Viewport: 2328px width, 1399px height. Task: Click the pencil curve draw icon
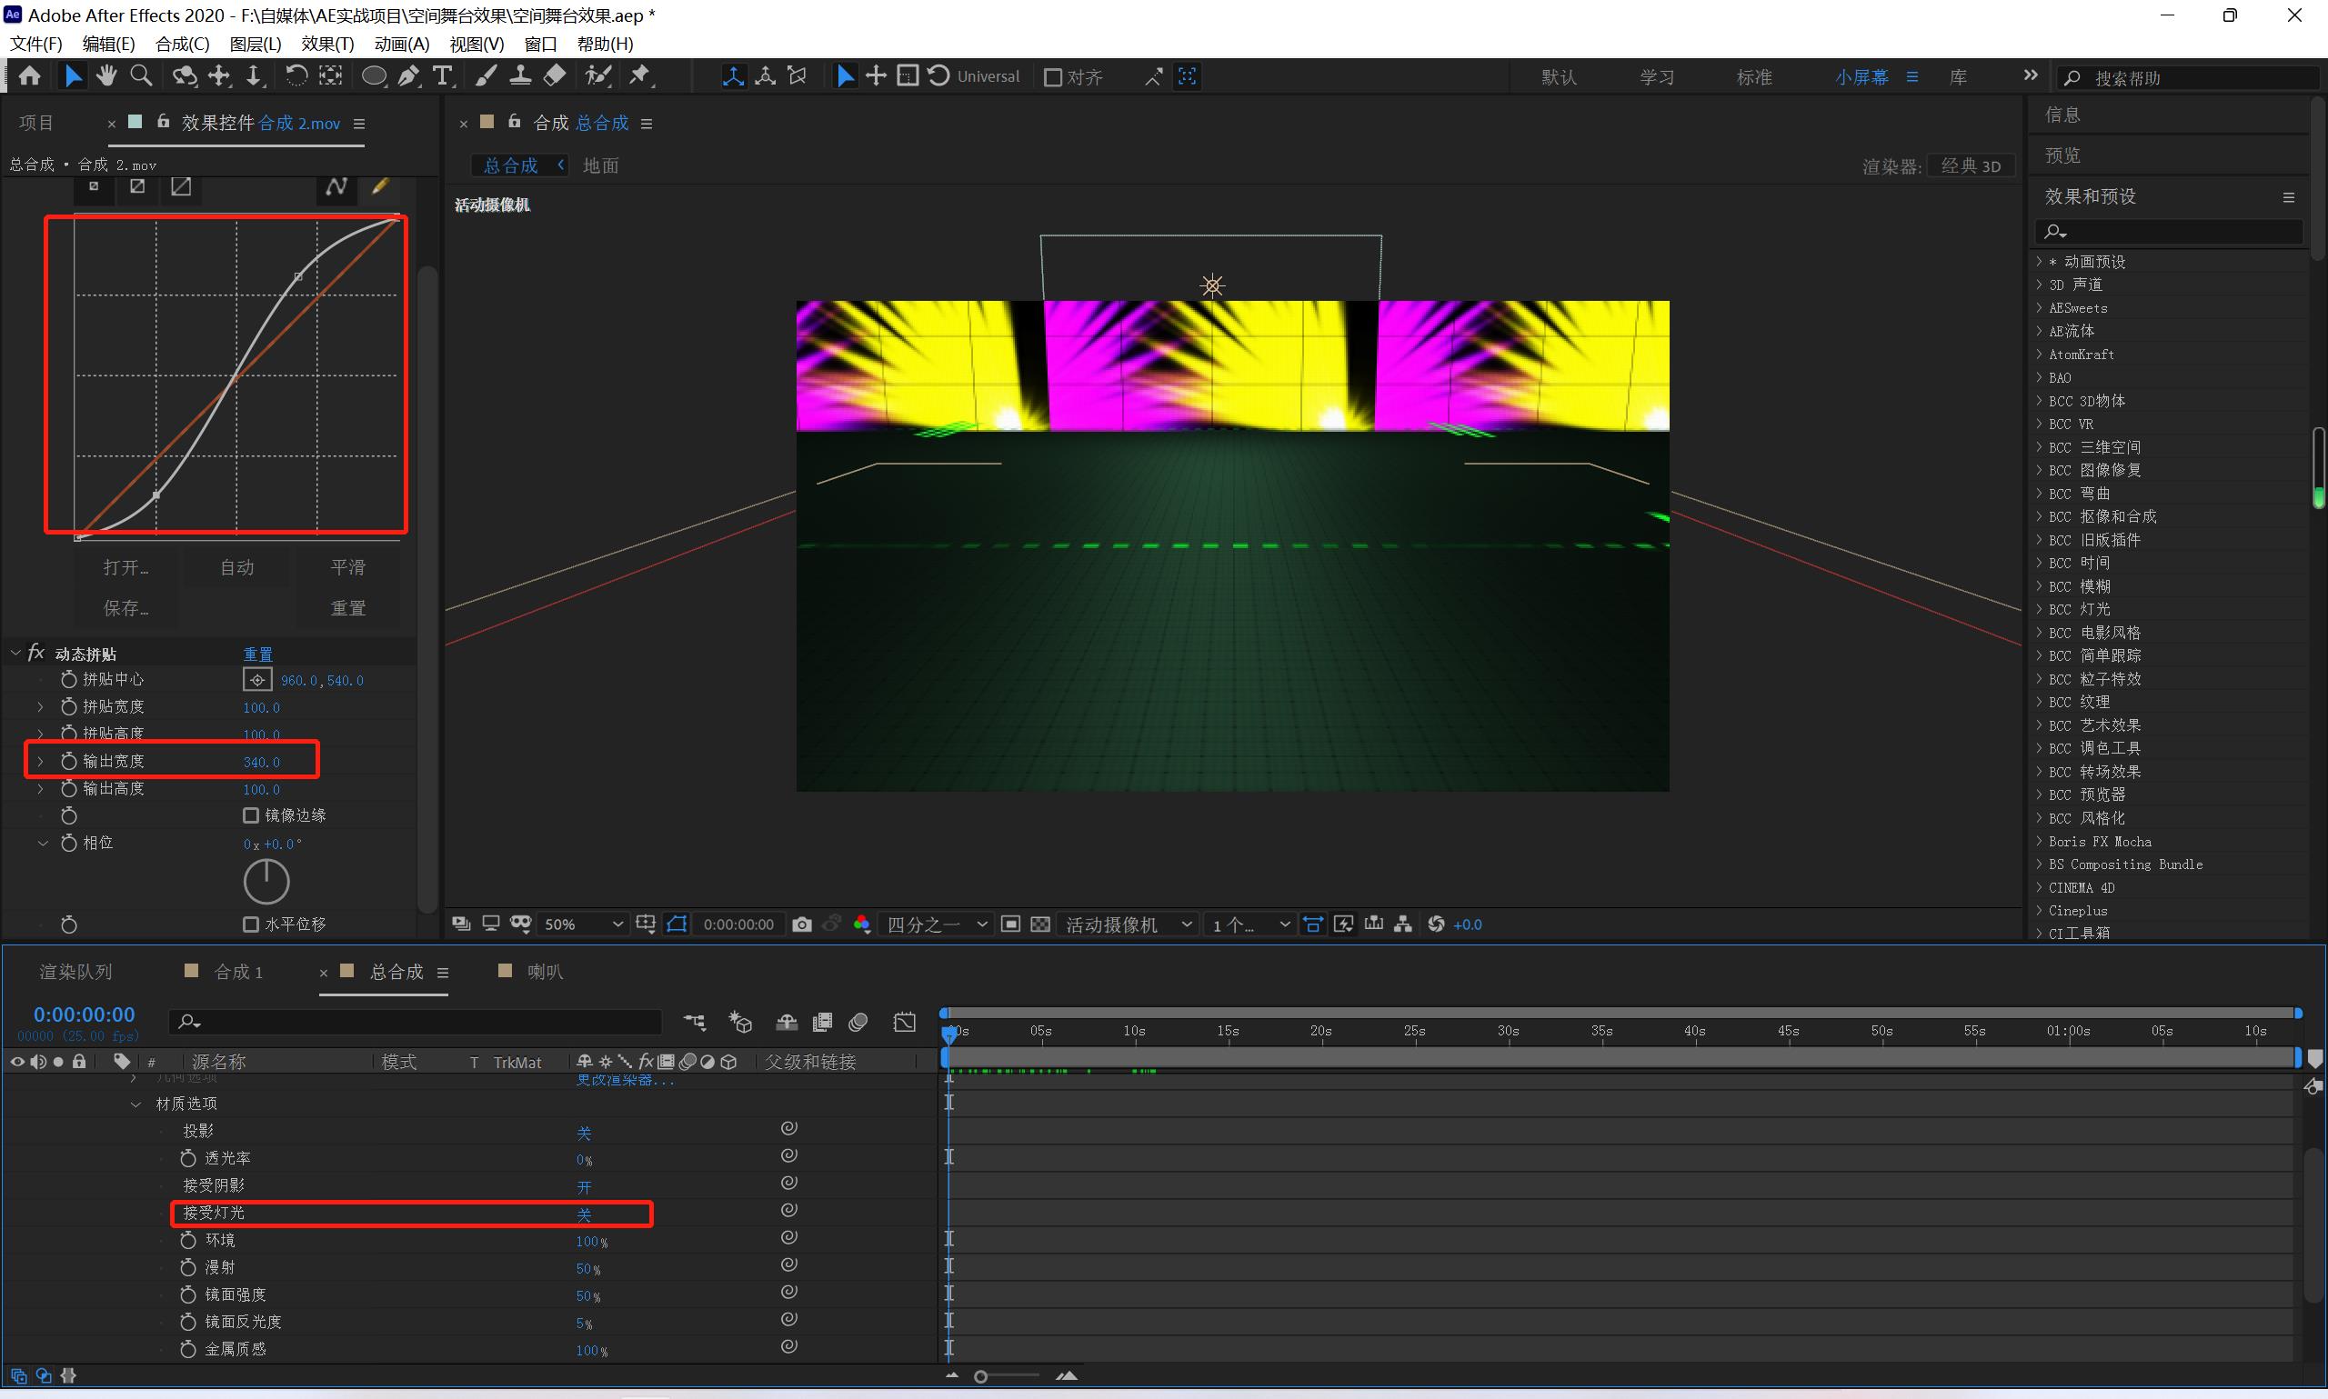(x=380, y=186)
